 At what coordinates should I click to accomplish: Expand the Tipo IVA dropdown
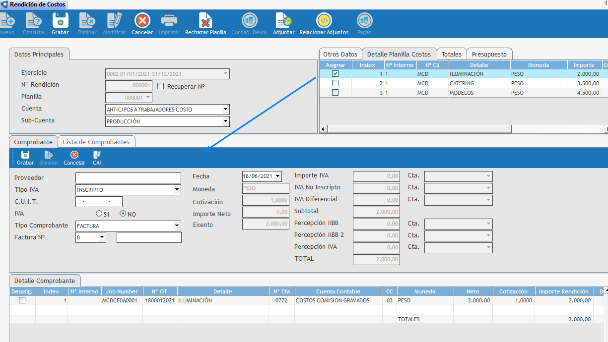(177, 190)
